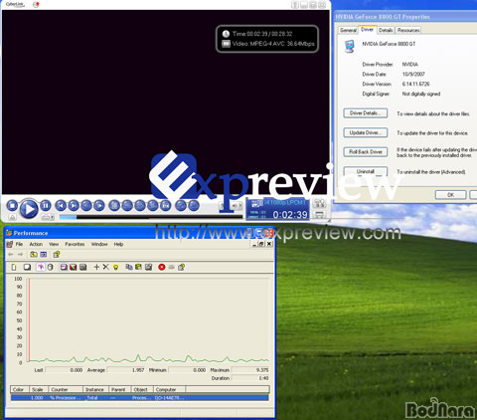Click the volume control on player
Screen dimensions: 477x420
pos(236,206)
